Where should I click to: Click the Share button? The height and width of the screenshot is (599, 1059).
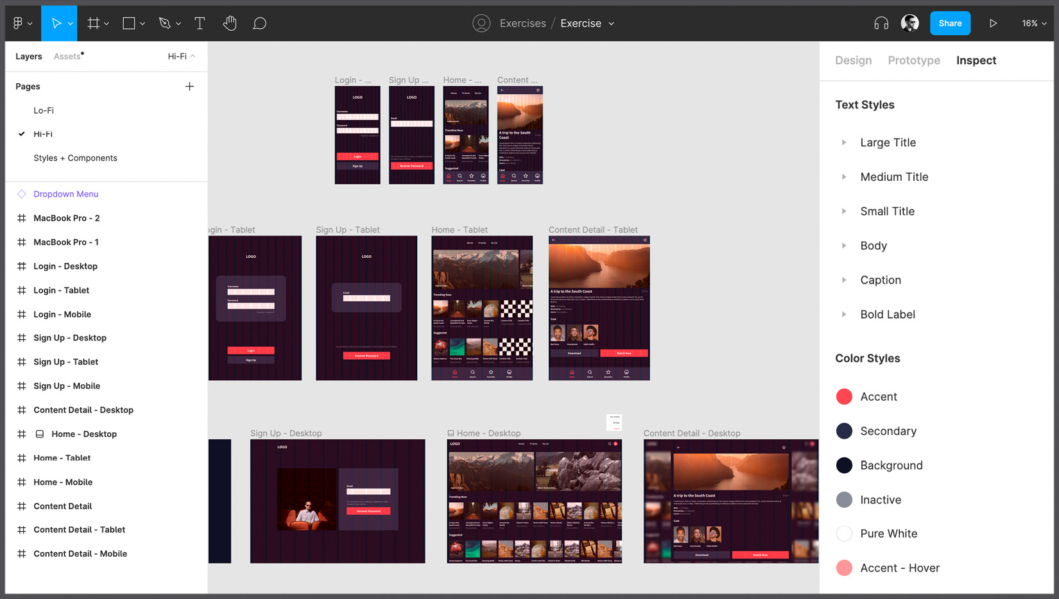[950, 23]
